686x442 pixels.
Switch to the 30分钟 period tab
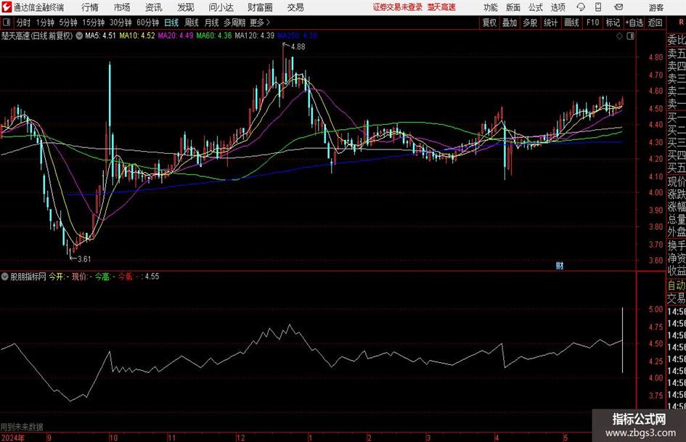[x=121, y=22]
